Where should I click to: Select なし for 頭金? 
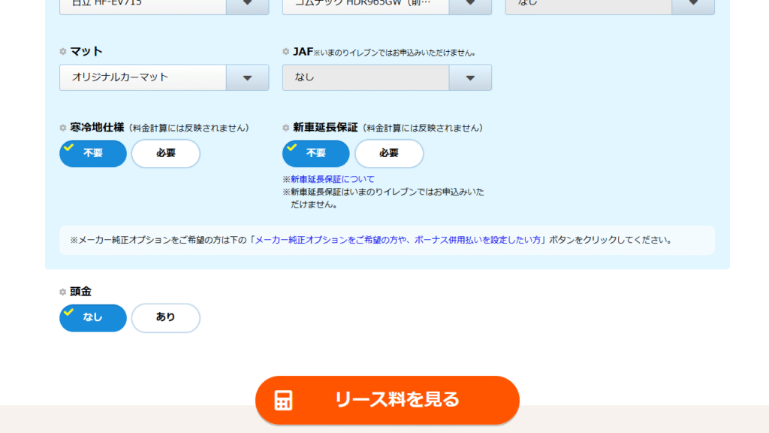(x=93, y=318)
